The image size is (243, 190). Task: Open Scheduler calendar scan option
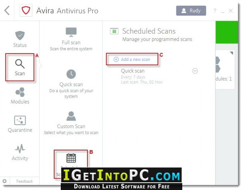tap(71, 158)
